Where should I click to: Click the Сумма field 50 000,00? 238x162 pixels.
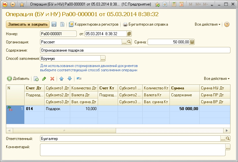[169, 42]
